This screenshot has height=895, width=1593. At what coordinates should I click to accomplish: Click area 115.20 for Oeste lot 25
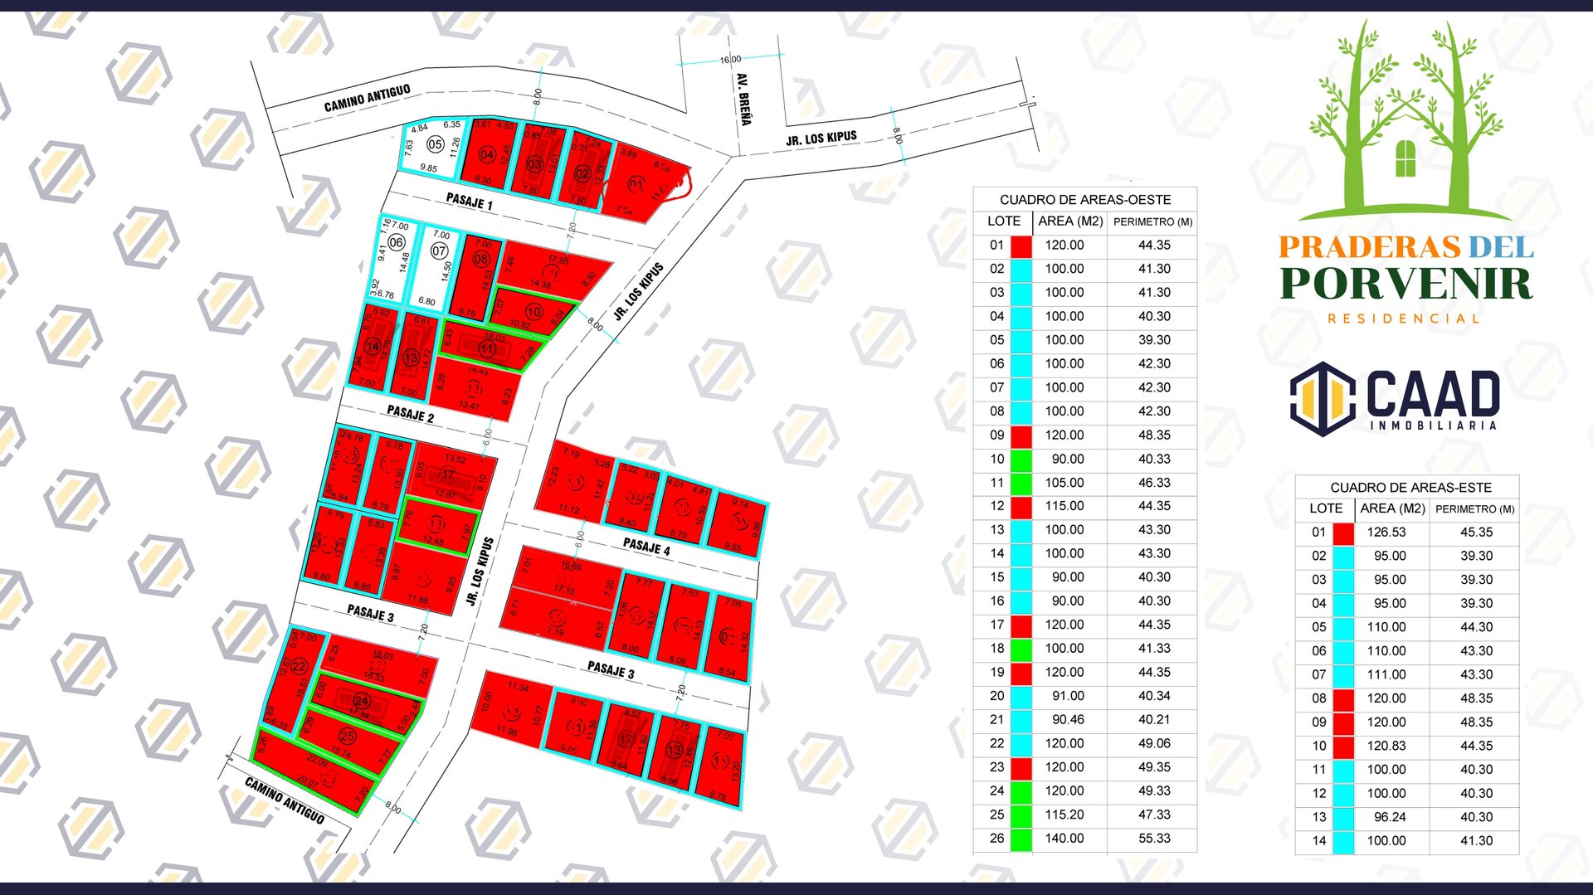coord(1064,815)
